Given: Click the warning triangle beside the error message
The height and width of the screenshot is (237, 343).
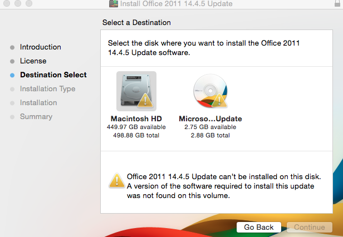Looking at the screenshot, I should pyautogui.click(x=116, y=179).
